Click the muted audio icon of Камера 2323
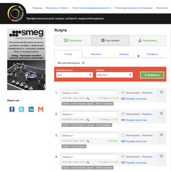 (88, 98)
